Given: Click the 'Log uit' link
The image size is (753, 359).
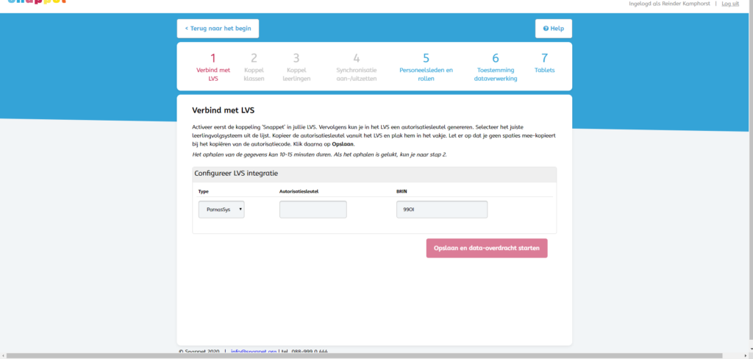Looking at the screenshot, I should click(x=730, y=4).
